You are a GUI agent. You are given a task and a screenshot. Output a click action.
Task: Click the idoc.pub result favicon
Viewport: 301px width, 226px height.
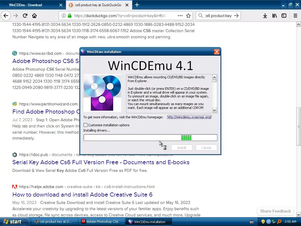point(15,155)
